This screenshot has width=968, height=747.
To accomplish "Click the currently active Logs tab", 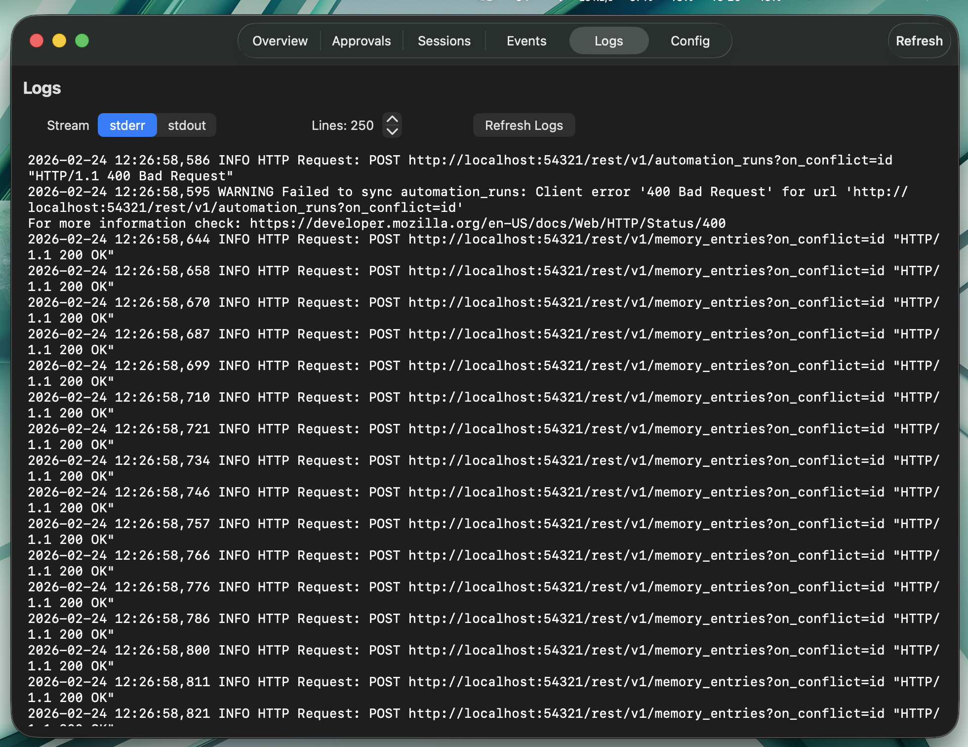I will [608, 41].
